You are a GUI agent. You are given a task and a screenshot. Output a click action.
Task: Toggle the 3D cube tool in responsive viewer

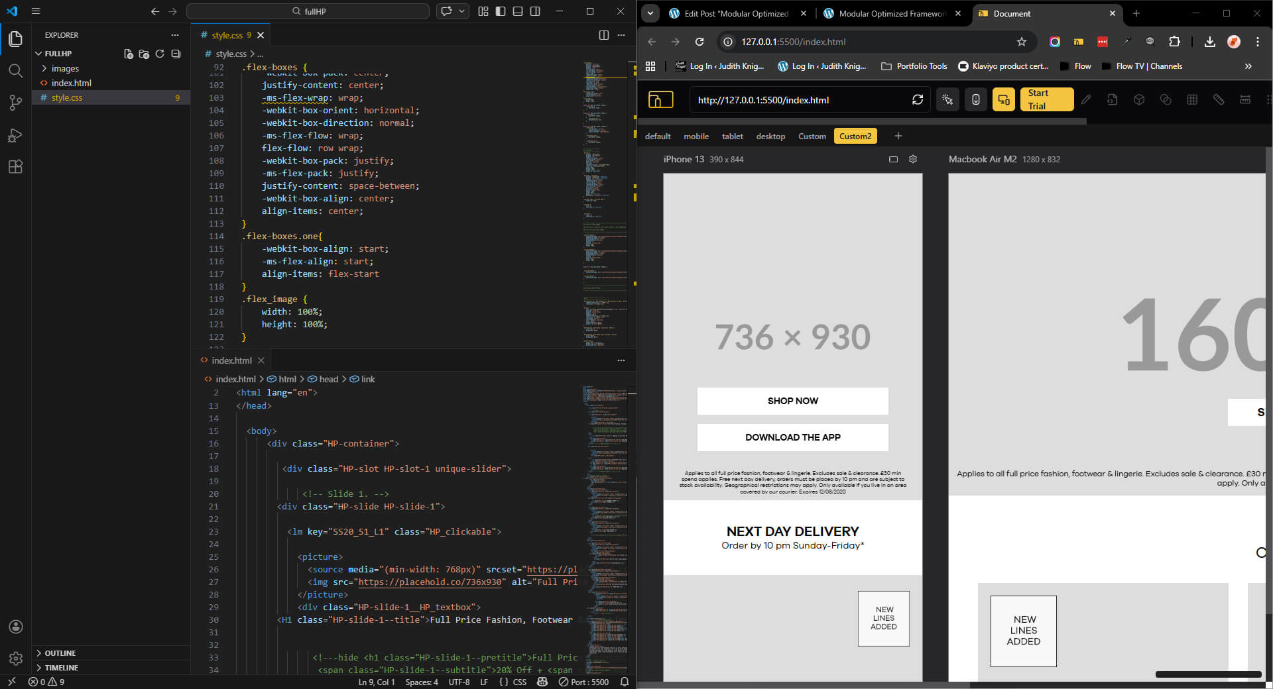click(1139, 99)
